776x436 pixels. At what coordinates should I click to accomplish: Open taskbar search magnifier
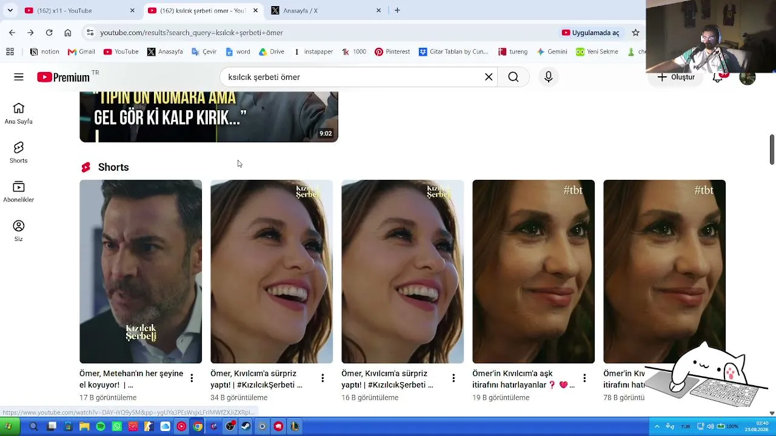point(33,426)
